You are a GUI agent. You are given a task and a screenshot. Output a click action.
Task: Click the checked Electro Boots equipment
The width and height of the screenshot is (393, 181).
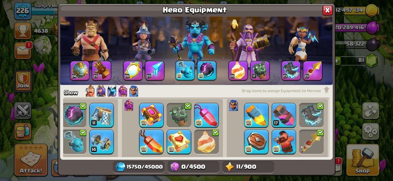coord(311,115)
